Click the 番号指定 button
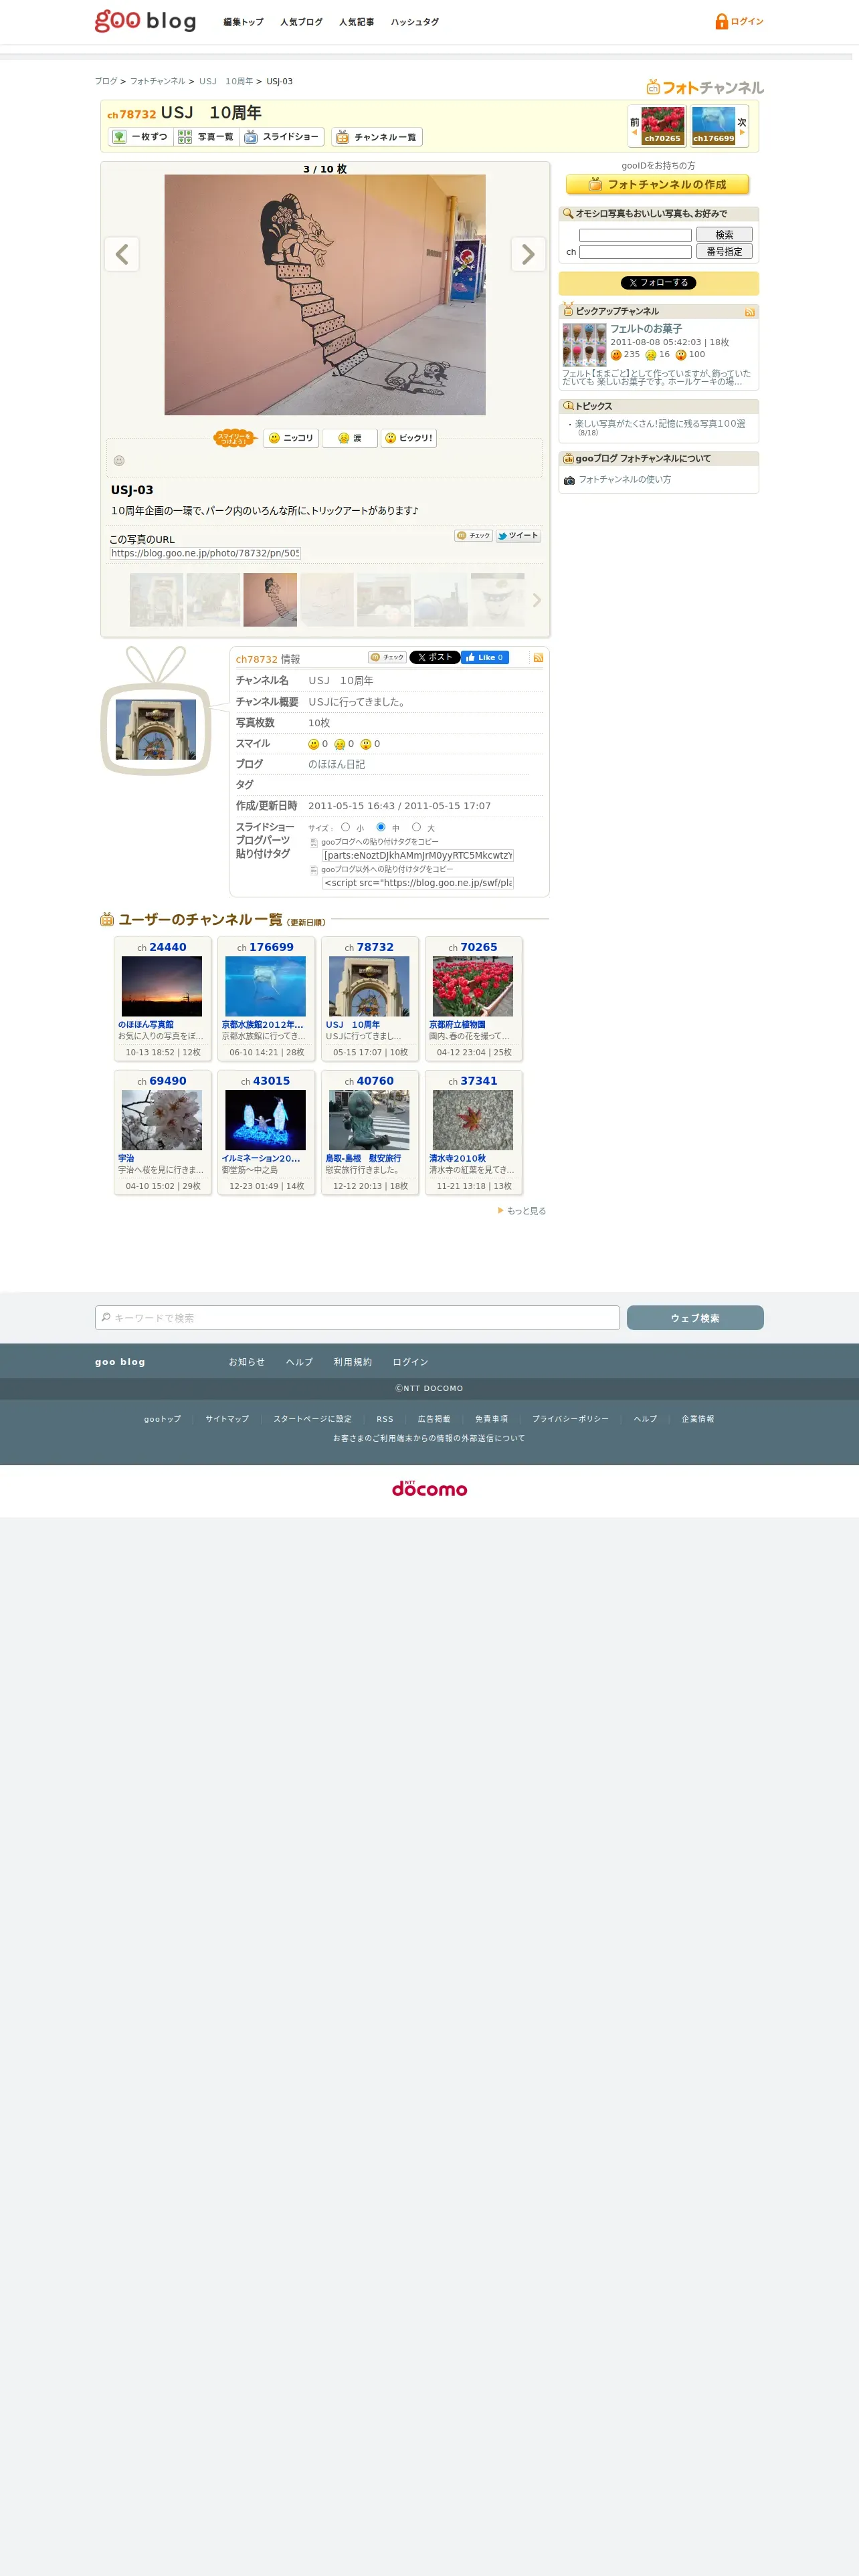Image resolution: width=859 pixels, height=2576 pixels. tap(724, 252)
